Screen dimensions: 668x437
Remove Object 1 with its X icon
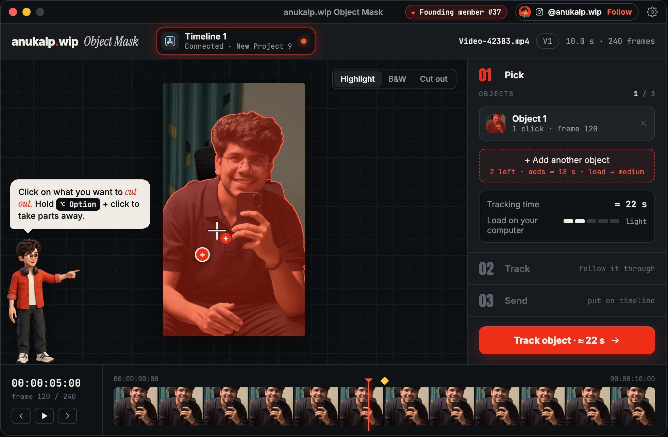[x=643, y=123]
